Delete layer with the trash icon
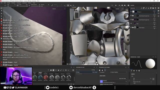Image resolution: width=160 pixels, height=90 pixels. pyautogui.click(x=155, y=8)
